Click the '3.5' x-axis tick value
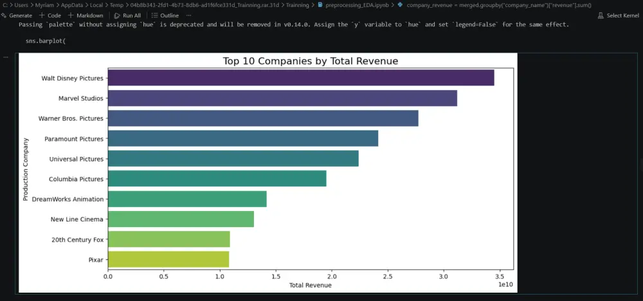 pyautogui.click(x=500, y=277)
